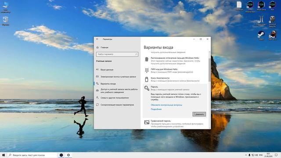Click the picture password image icon
Image resolution: width=281 pixels, height=158 pixels.
pyautogui.click(x=147, y=122)
